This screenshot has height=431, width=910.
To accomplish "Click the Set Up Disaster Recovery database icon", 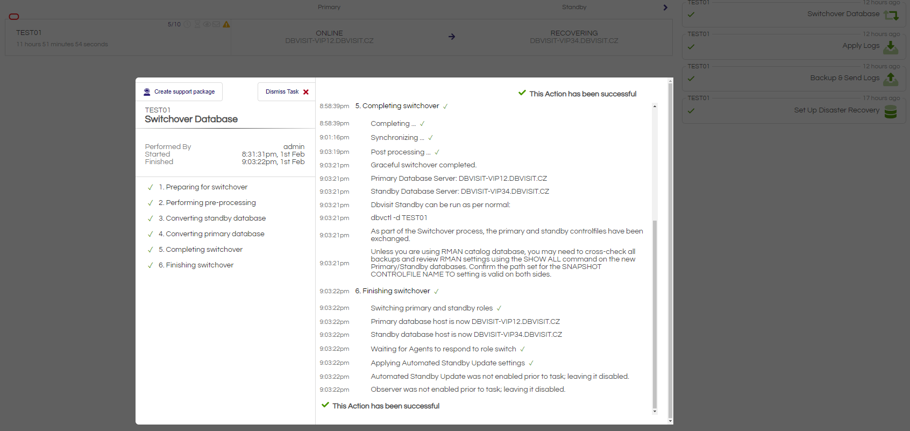I will [891, 111].
